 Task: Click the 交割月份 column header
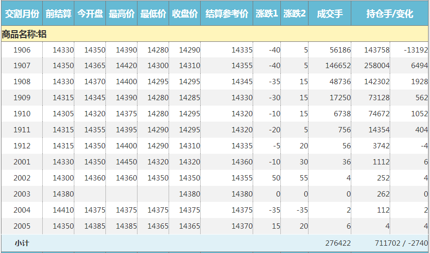pyautogui.click(x=21, y=14)
